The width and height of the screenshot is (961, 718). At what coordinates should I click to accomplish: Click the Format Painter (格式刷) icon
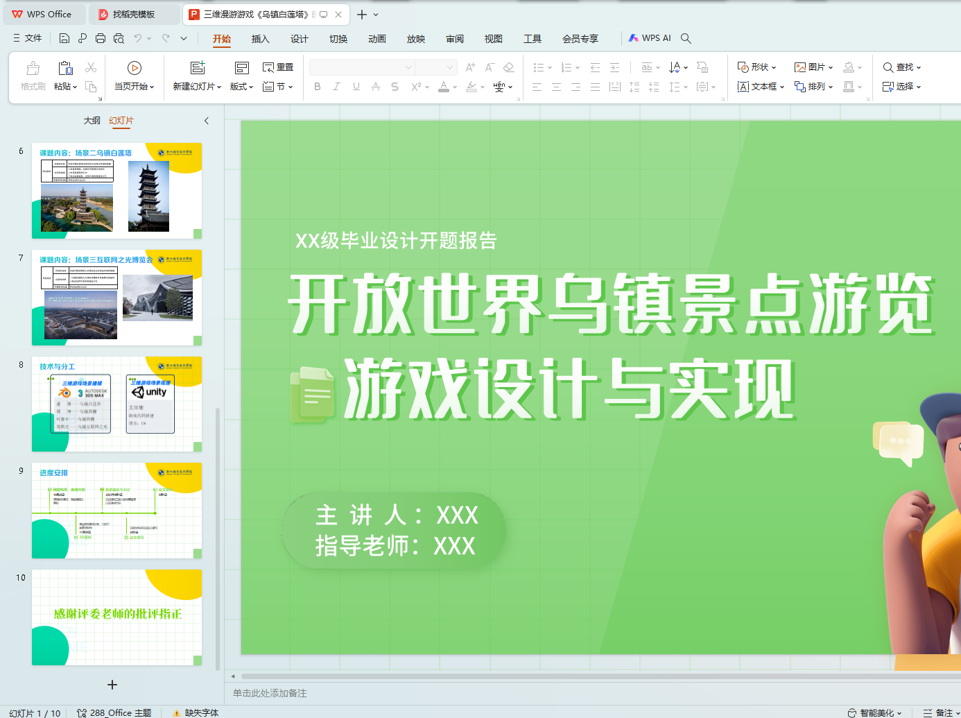33,68
